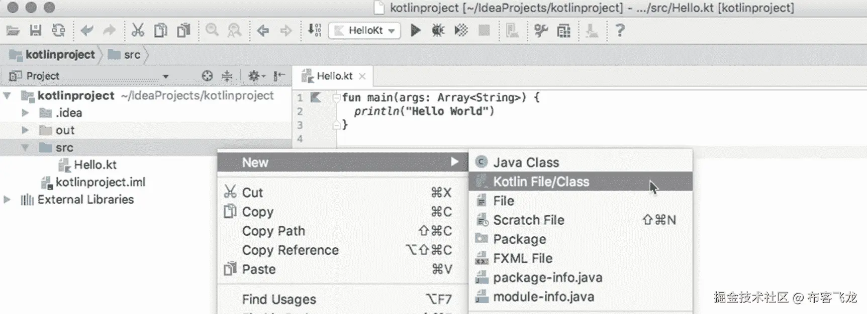Close the Hello.kt tab
The width and height of the screenshot is (867, 314).
pyautogui.click(x=362, y=76)
